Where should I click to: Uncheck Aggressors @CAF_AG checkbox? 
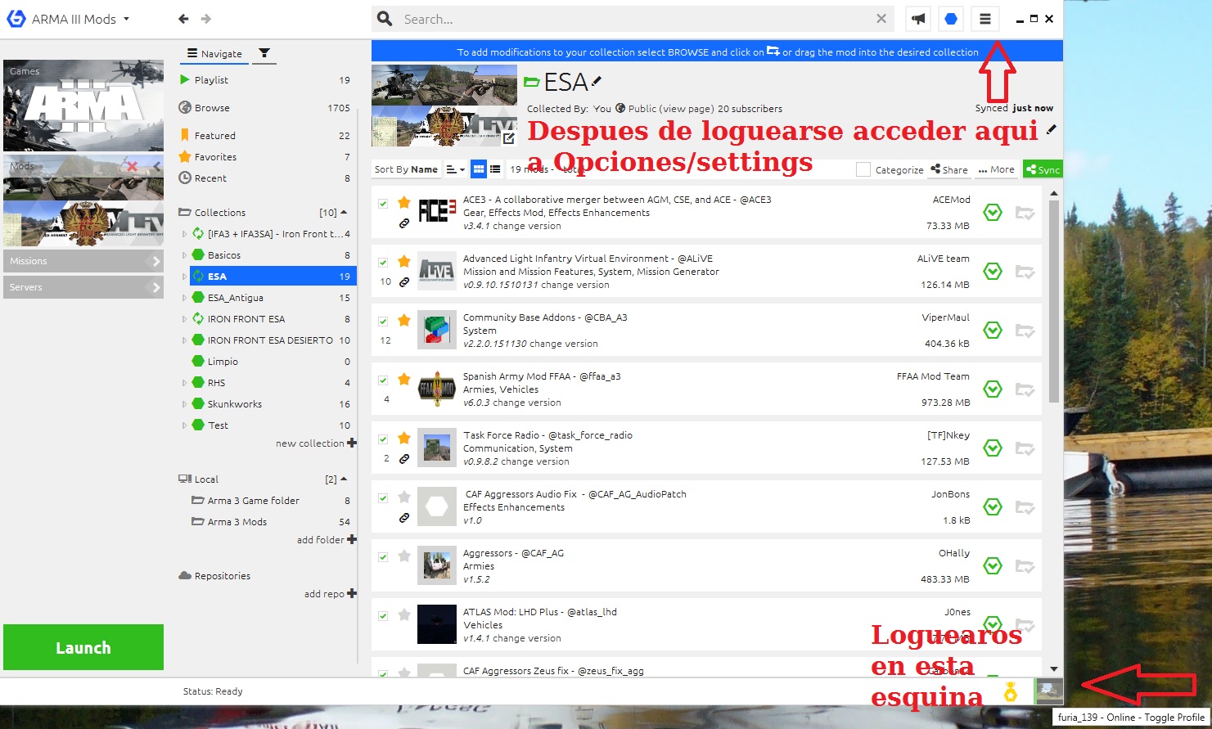pyautogui.click(x=383, y=556)
